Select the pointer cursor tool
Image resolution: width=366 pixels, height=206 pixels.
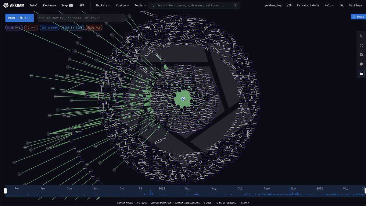(361, 36)
